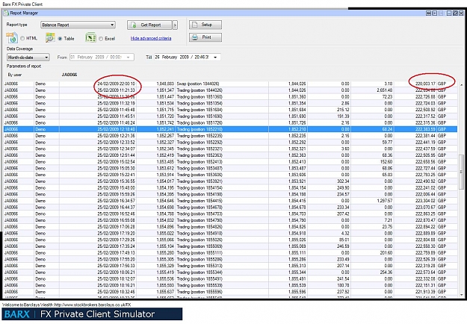The width and height of the screenshot is (467, 324).
Task: Click the user value JA0066 under Parameters
Action: pyautogui.click(x=69, y=75)
